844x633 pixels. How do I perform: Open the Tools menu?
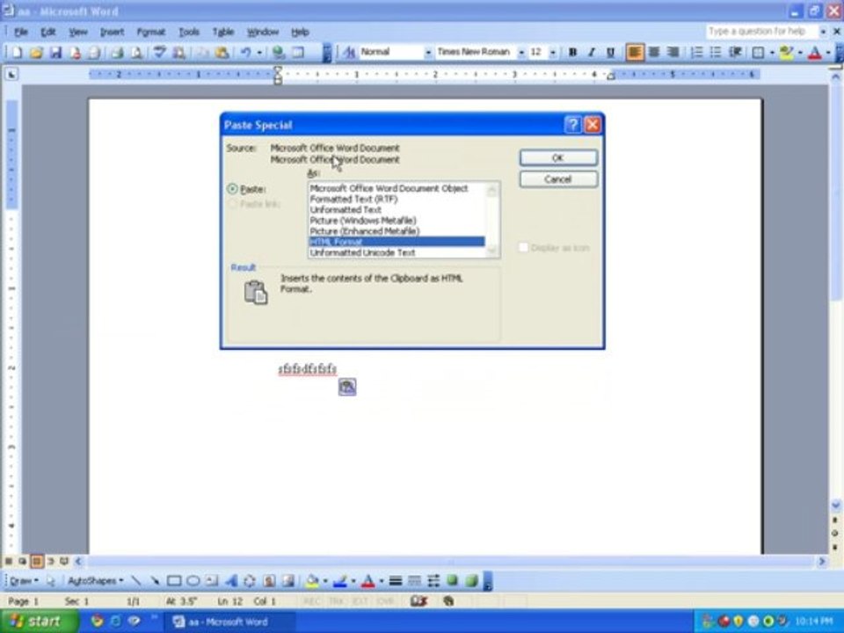coord(189,32)
